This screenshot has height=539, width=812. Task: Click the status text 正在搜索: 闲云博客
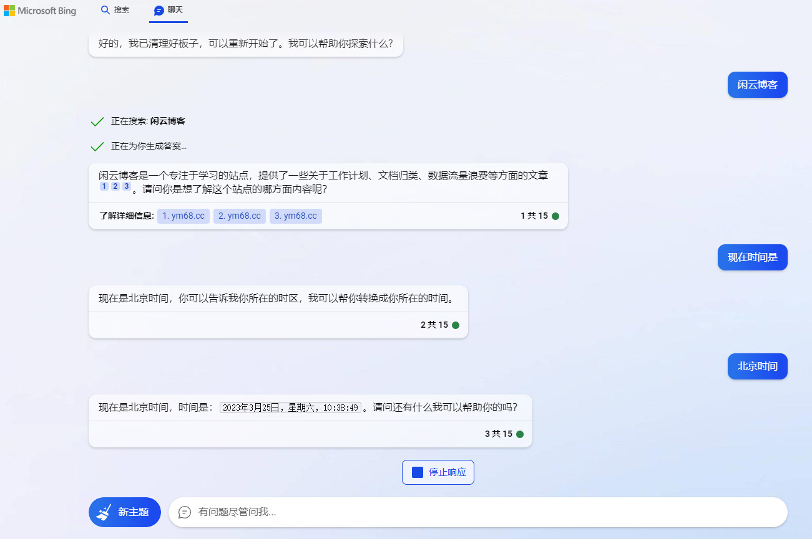click(x=148, y=122)
